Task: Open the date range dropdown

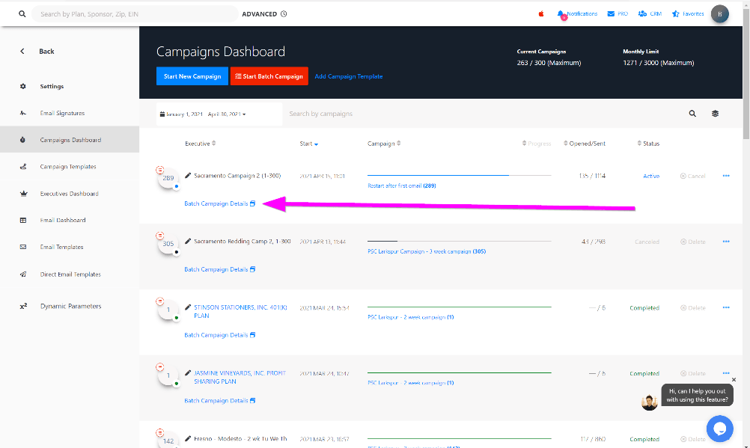Action: pyautogui.click(x=204, y=114)
